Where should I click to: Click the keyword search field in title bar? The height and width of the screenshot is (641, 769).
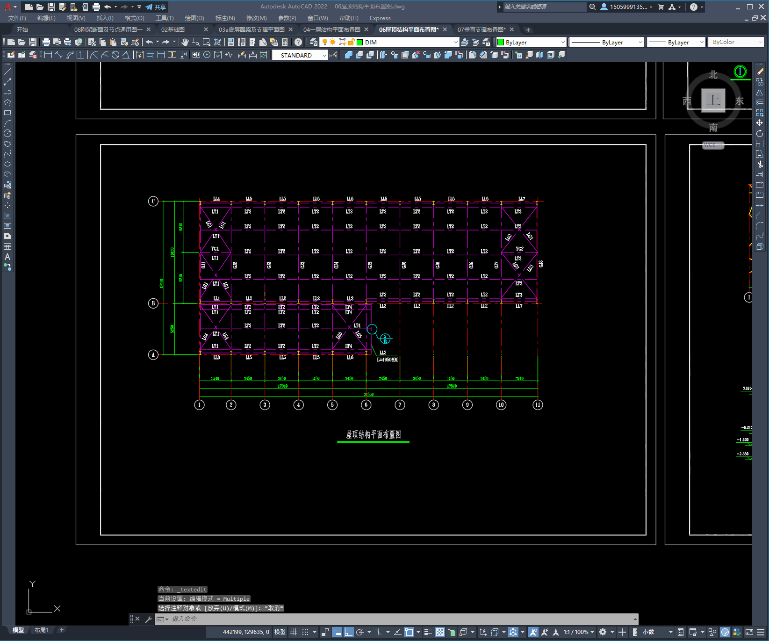(x=544, y=7)
